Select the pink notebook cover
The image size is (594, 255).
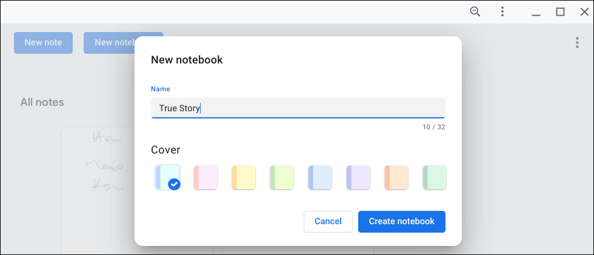coord(205,177)
